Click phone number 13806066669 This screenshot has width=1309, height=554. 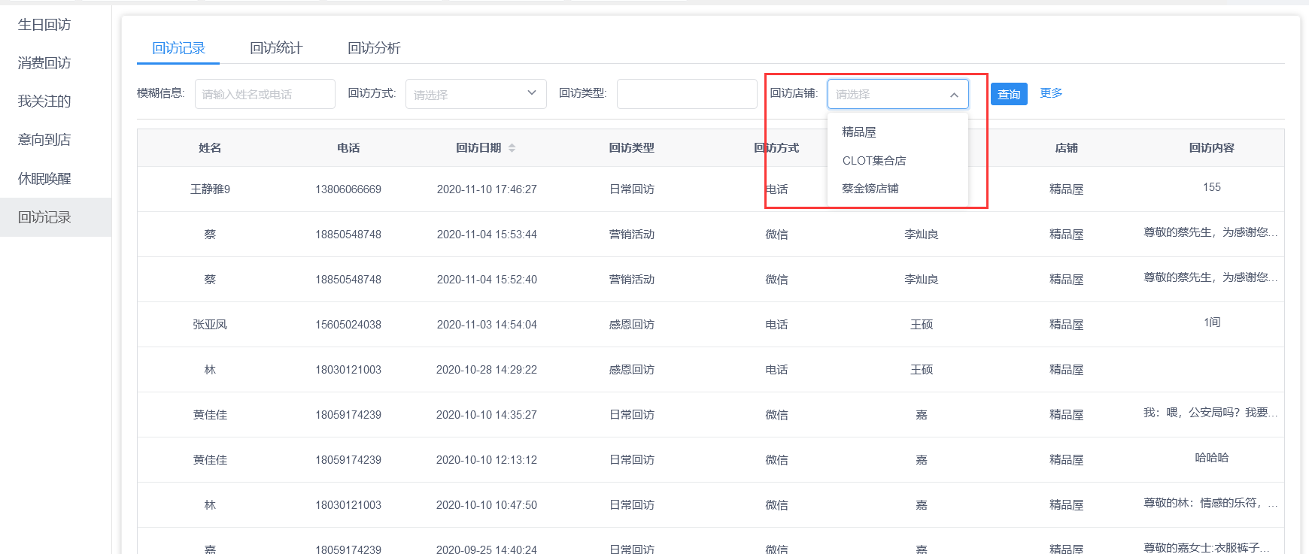pos(348,189)
